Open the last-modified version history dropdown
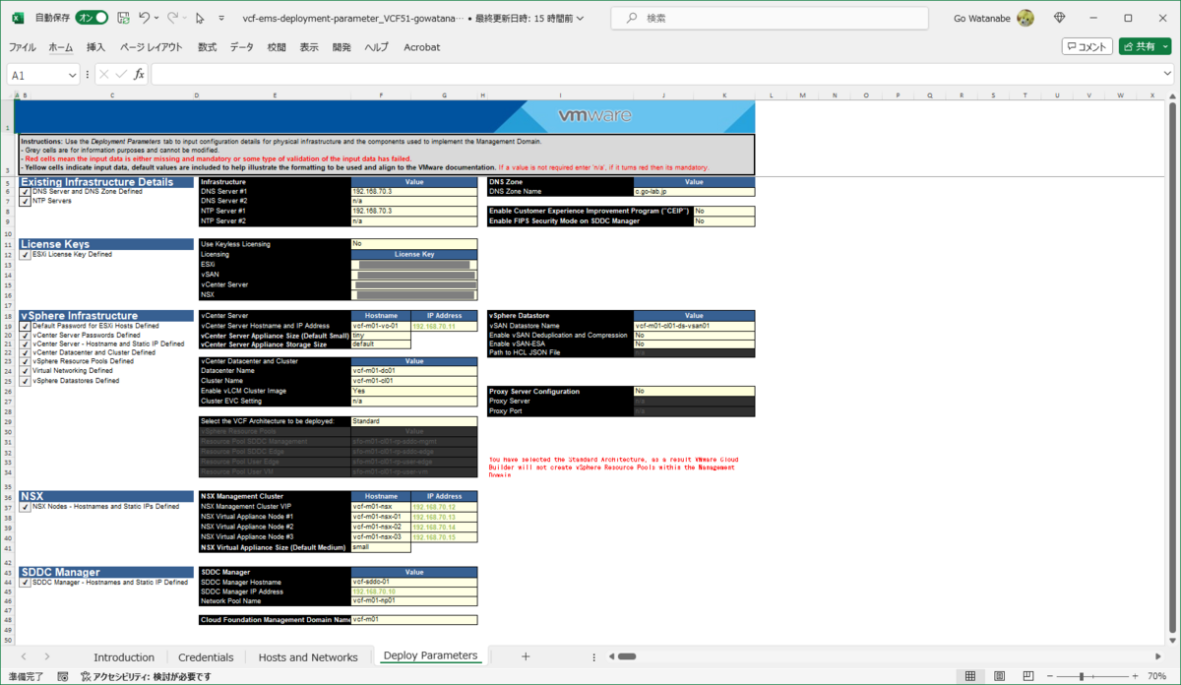 point(579,18)
